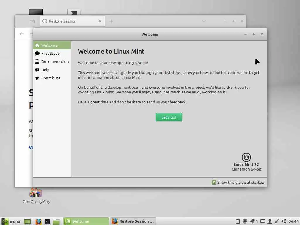Toggle Show this dialog at startup checkbox
The image size is (300, 225).
pyautogui.click(x=214, y=182)
